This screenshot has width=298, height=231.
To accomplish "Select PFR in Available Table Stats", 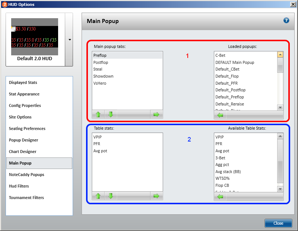I will 246,144.
